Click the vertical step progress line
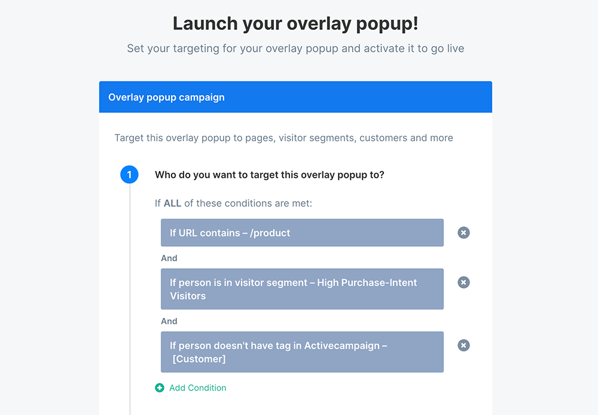 [130, 299]
